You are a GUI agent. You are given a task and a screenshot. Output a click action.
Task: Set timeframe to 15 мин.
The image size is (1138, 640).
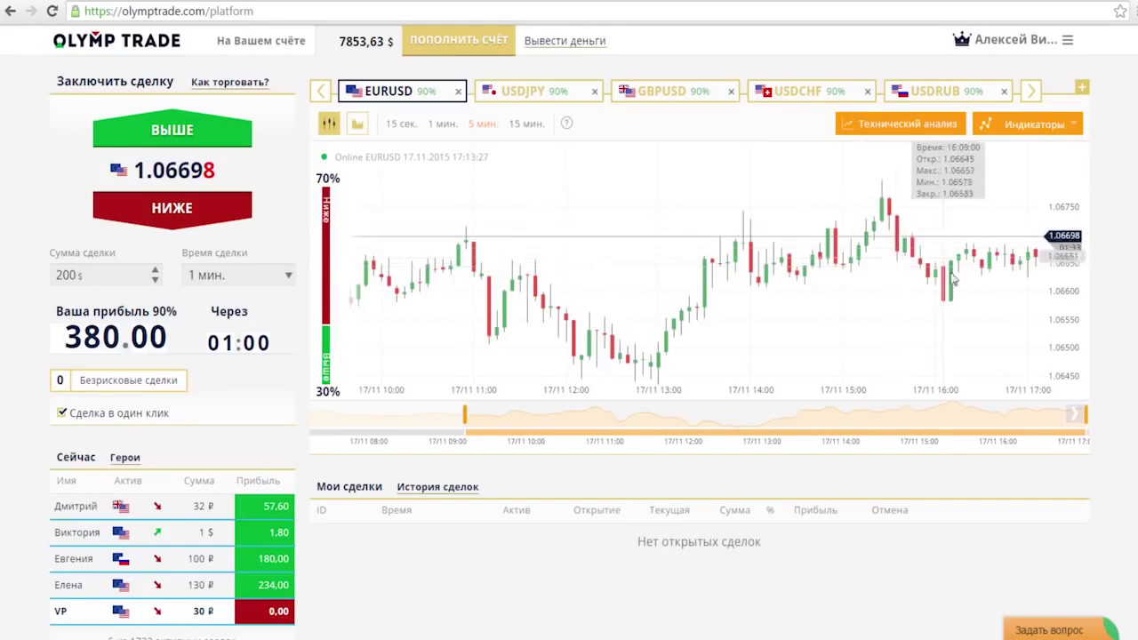click(x=526, y=124)
